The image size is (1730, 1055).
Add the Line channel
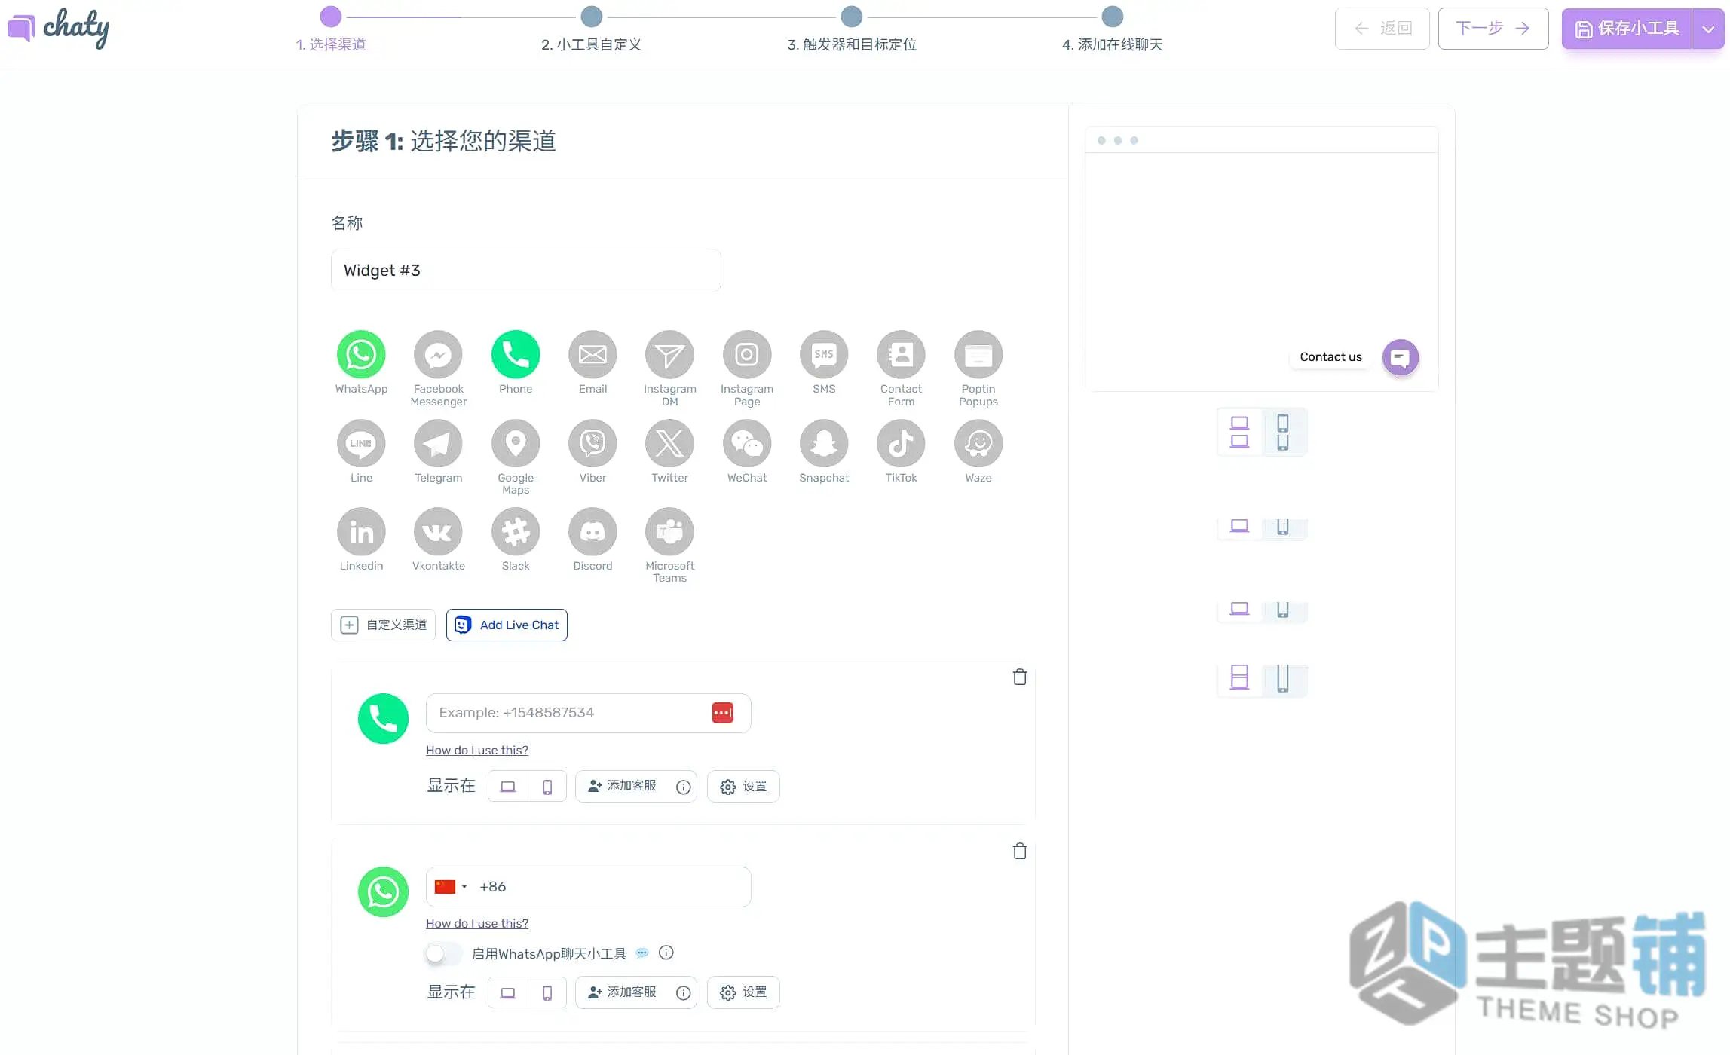(361, 443)
